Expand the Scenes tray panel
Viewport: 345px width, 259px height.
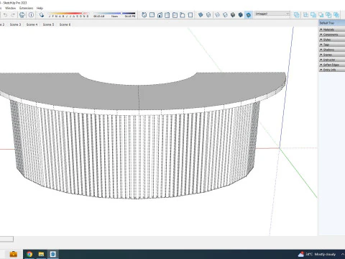(332, 55)
